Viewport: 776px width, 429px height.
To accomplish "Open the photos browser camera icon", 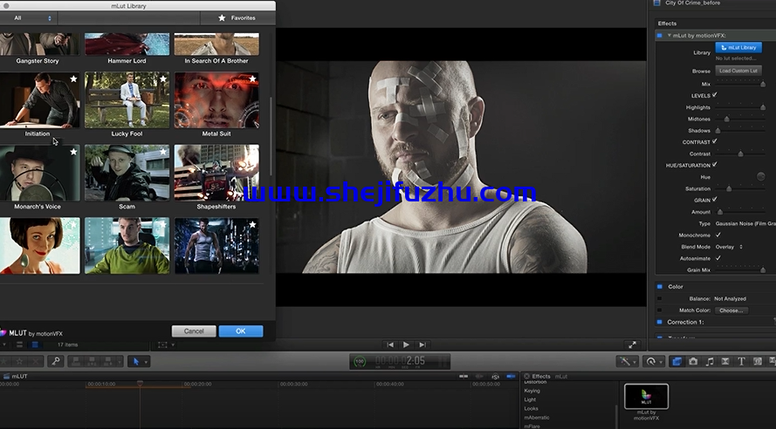I will [x=693, y=361].
